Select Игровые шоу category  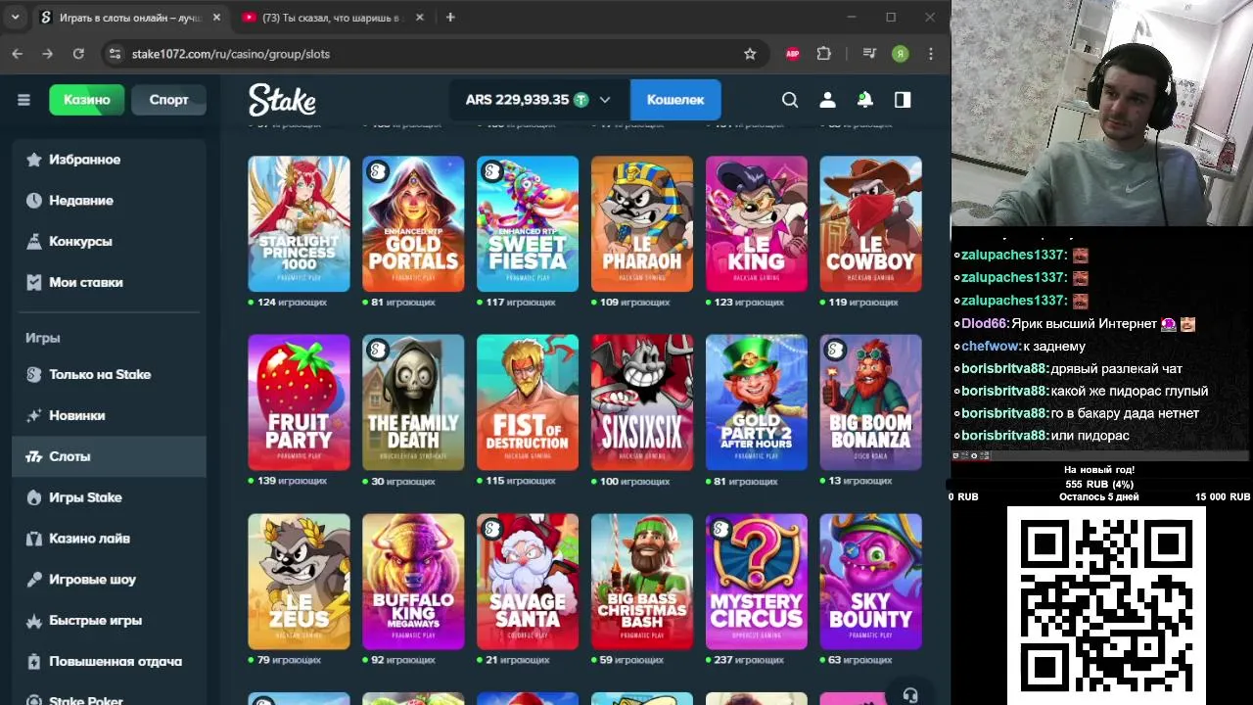coord(109,580)
